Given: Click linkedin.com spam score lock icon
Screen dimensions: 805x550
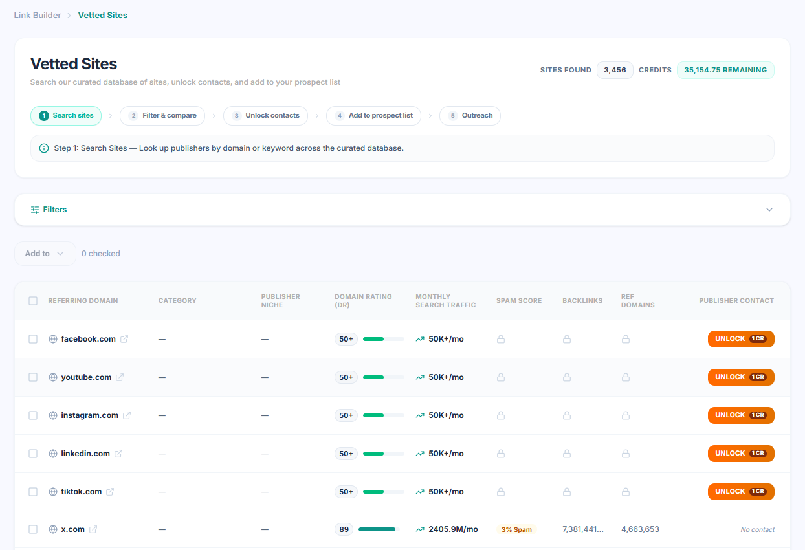Looking at the screenshot, I should [501, 454].
